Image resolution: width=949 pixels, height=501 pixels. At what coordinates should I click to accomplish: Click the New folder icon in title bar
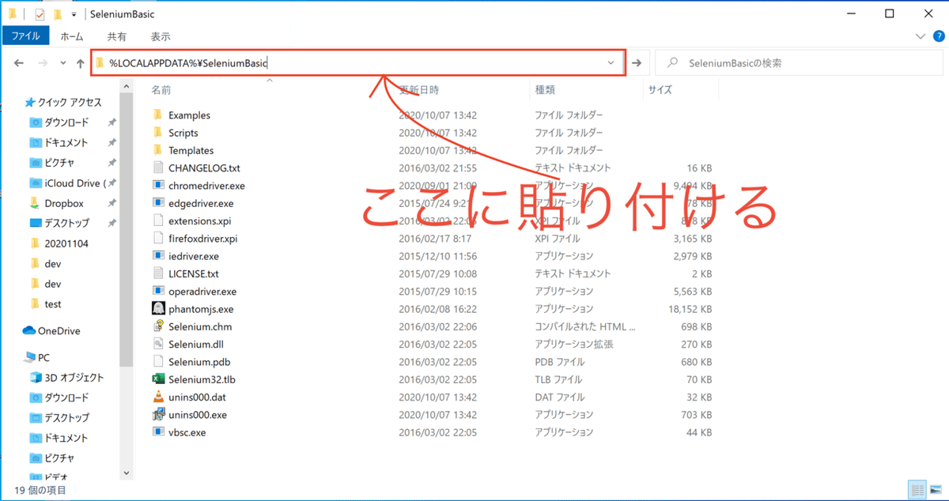57,14
